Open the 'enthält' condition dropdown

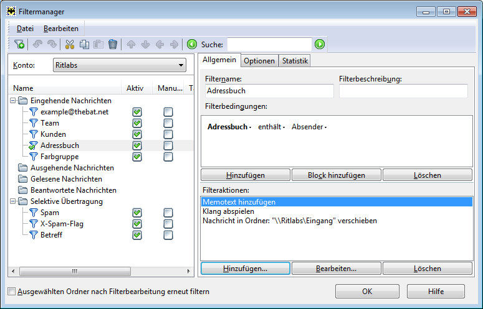(x=272, y=127)
